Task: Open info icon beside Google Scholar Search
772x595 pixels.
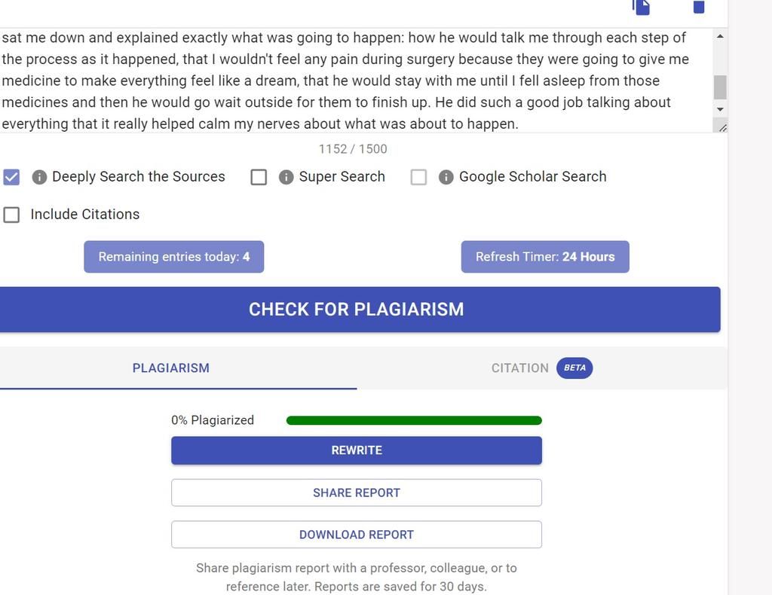Action: point(446,177)
